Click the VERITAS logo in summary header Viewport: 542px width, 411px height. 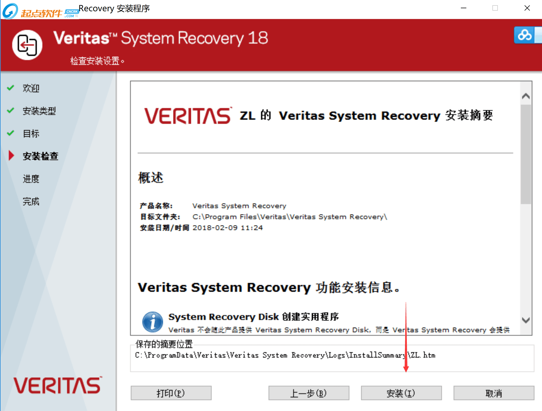[x=188, y=116]
